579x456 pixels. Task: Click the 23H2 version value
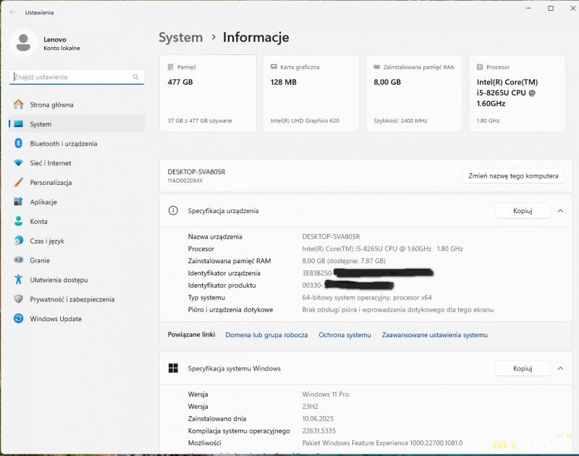coord(310,407)
